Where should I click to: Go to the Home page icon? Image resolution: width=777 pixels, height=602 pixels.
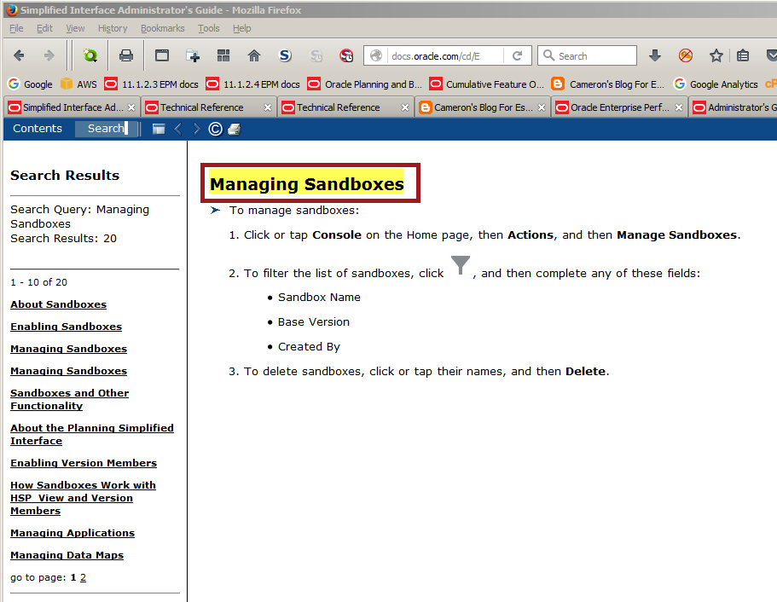(253, 55)
